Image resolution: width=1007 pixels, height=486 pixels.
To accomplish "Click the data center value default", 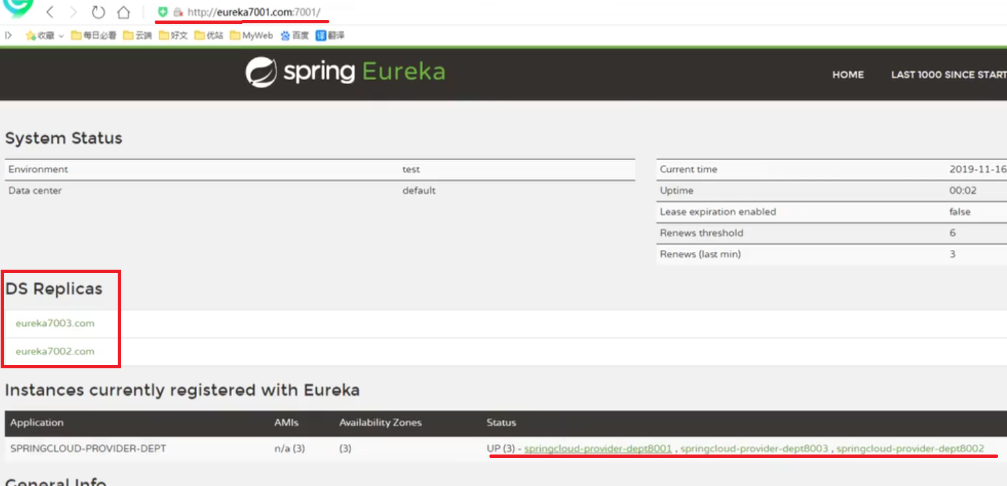I will click(419, 190).
